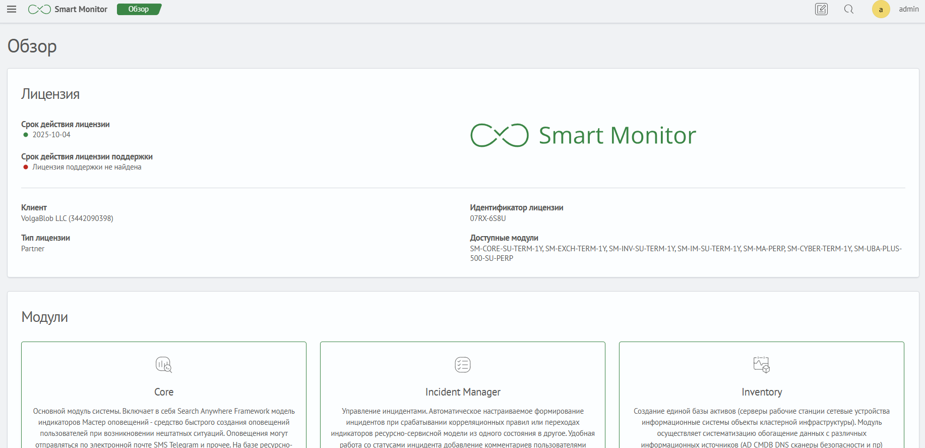Click the Лицензия section heading

(50, 94)
